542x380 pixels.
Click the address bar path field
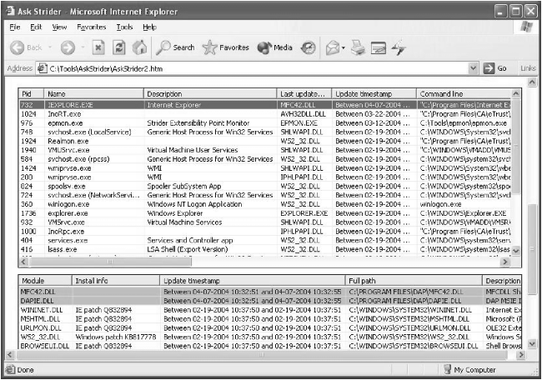point(250,68)
